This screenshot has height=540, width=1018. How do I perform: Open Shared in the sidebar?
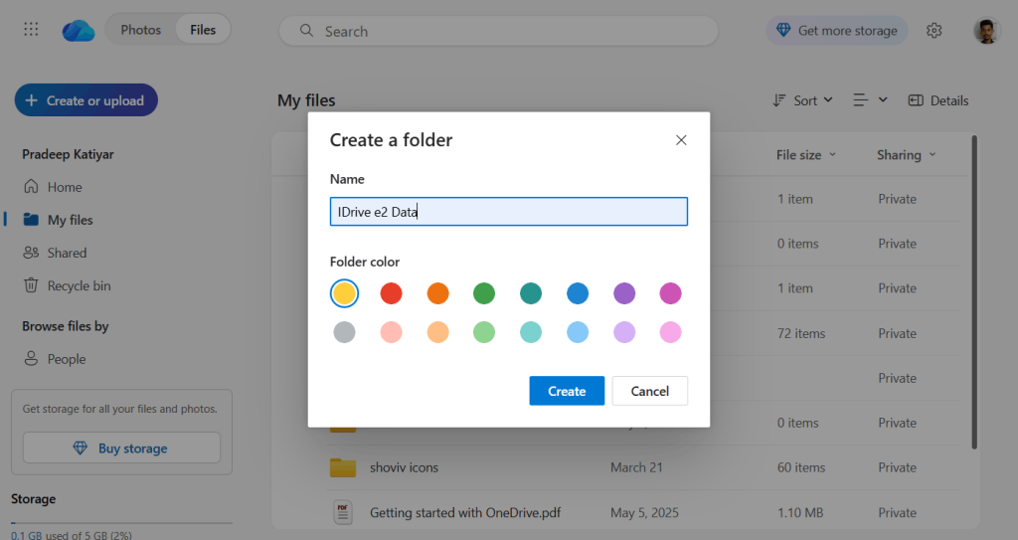tap(67, 253)
